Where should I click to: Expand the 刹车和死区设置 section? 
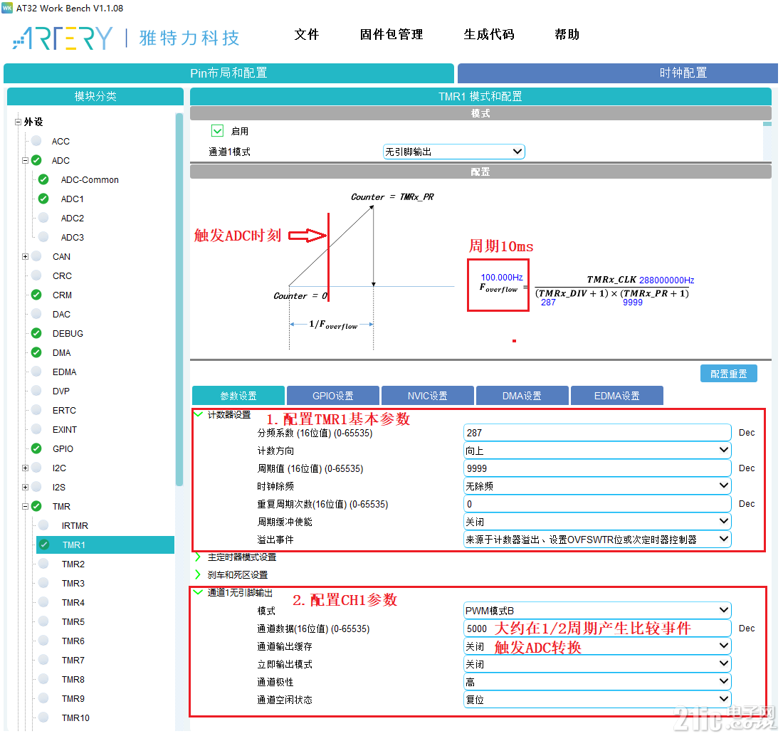198,574
